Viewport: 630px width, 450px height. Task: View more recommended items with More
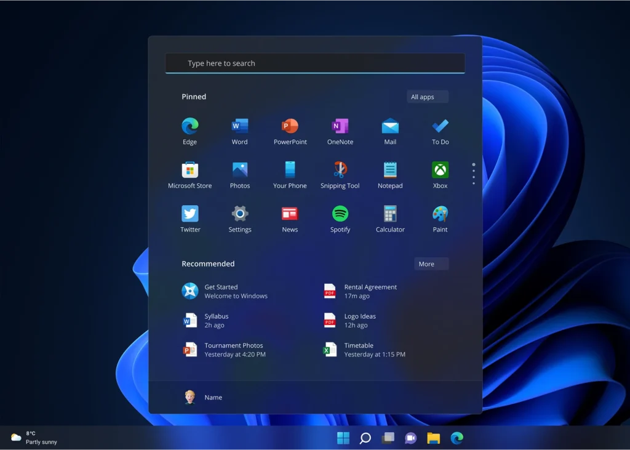(431, 263)
